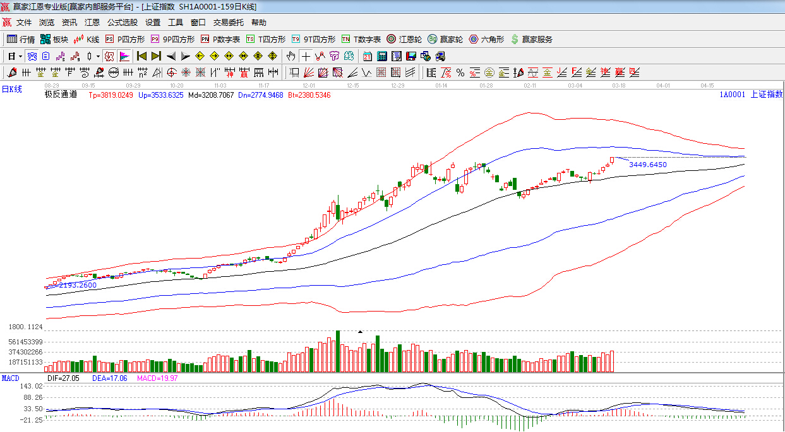Open the 行情 market quotes view
The height and width of the screenshot is (432, 785).
(x=20, y=39)
